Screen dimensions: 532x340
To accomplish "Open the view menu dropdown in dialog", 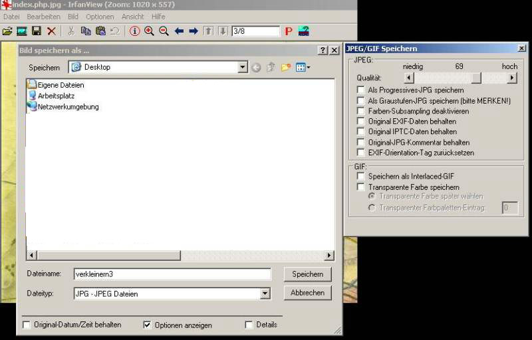I will tap(303, 67).
